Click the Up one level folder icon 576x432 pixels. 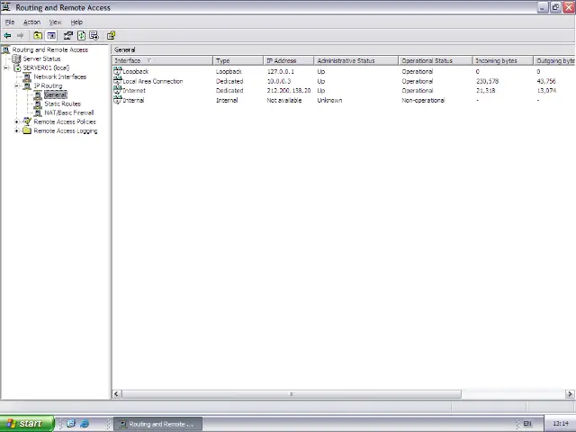[x=38, y=36]
